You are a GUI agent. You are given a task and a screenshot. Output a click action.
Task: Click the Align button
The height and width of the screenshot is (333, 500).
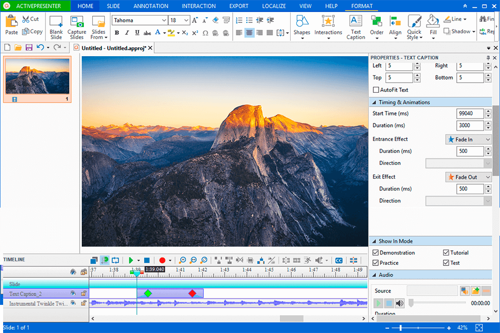[395, 28]
